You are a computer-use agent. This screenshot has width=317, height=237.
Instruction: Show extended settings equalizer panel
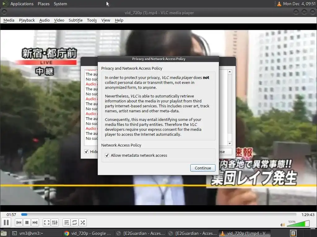(55, 222)
